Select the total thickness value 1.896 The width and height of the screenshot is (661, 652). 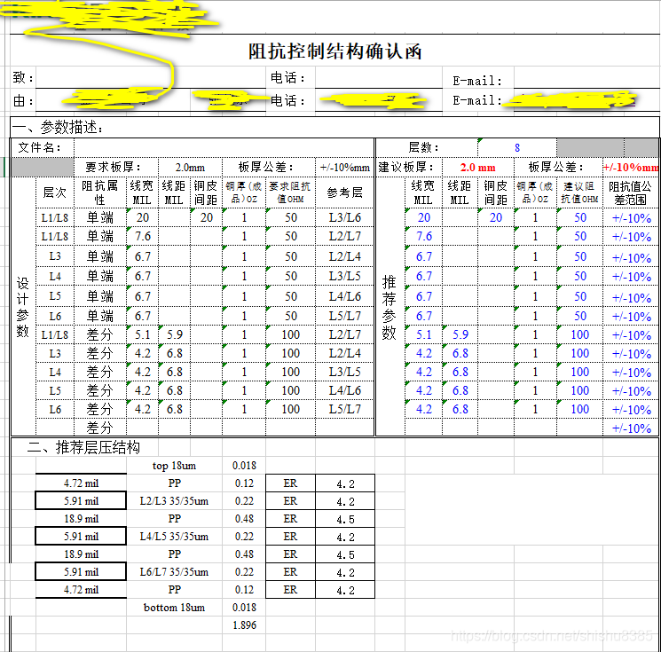pos(244,625)
